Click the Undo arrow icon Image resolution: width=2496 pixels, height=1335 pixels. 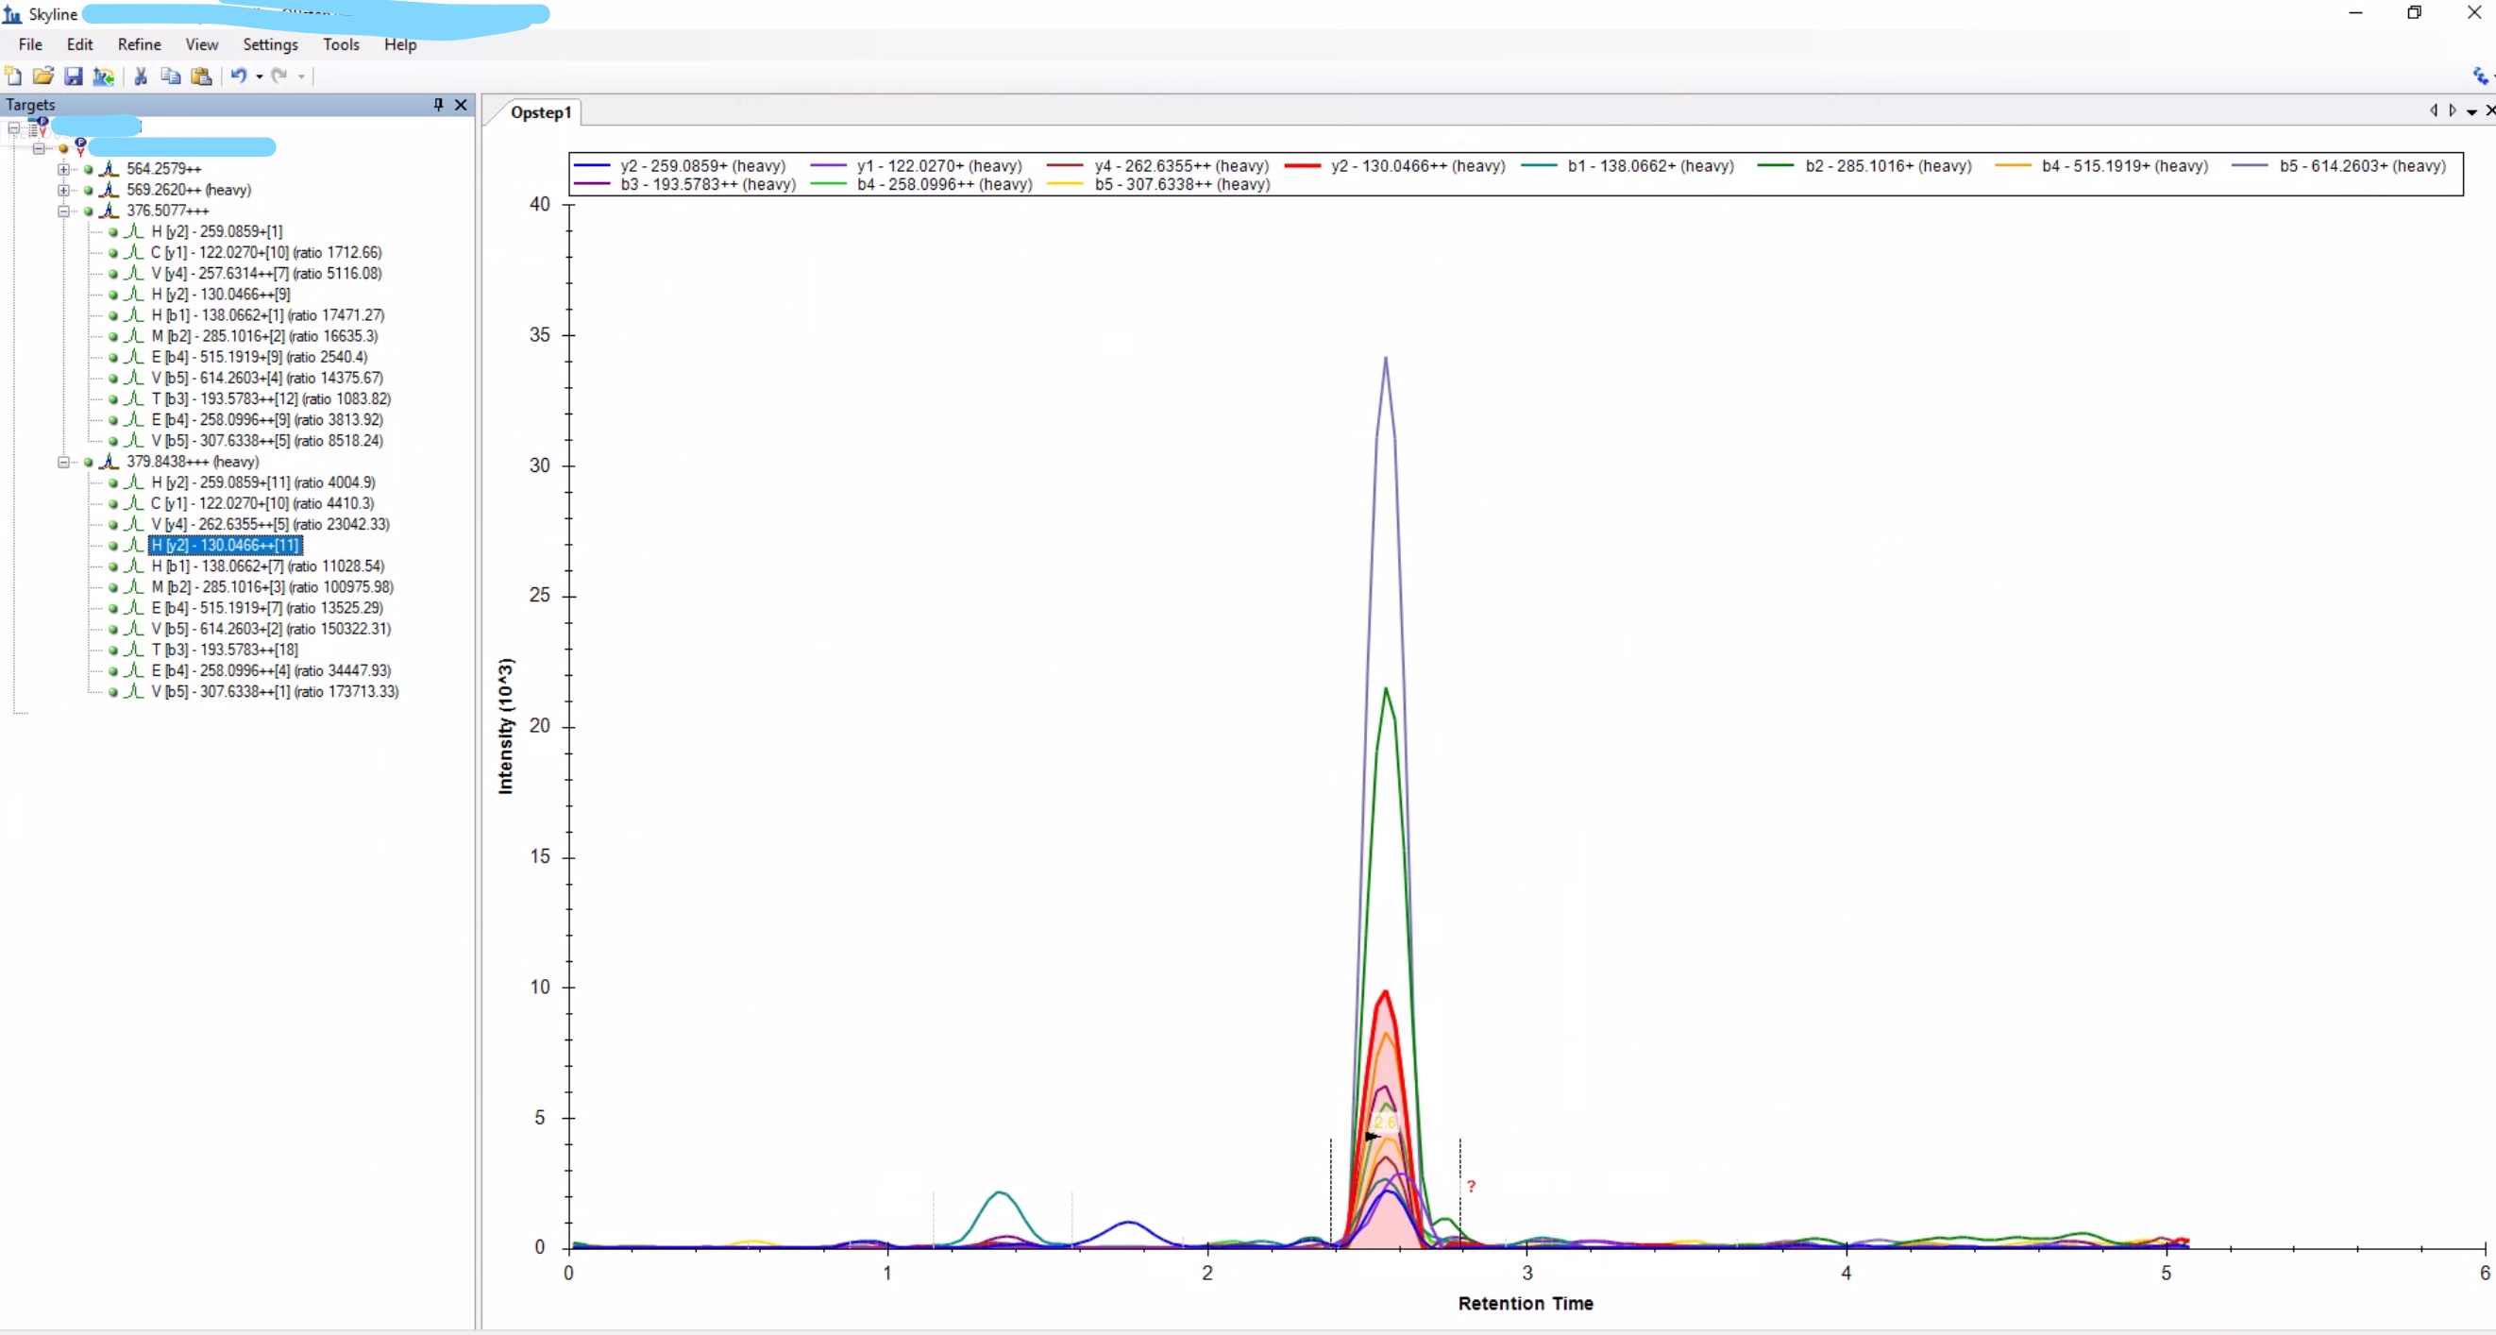[238, 76]
